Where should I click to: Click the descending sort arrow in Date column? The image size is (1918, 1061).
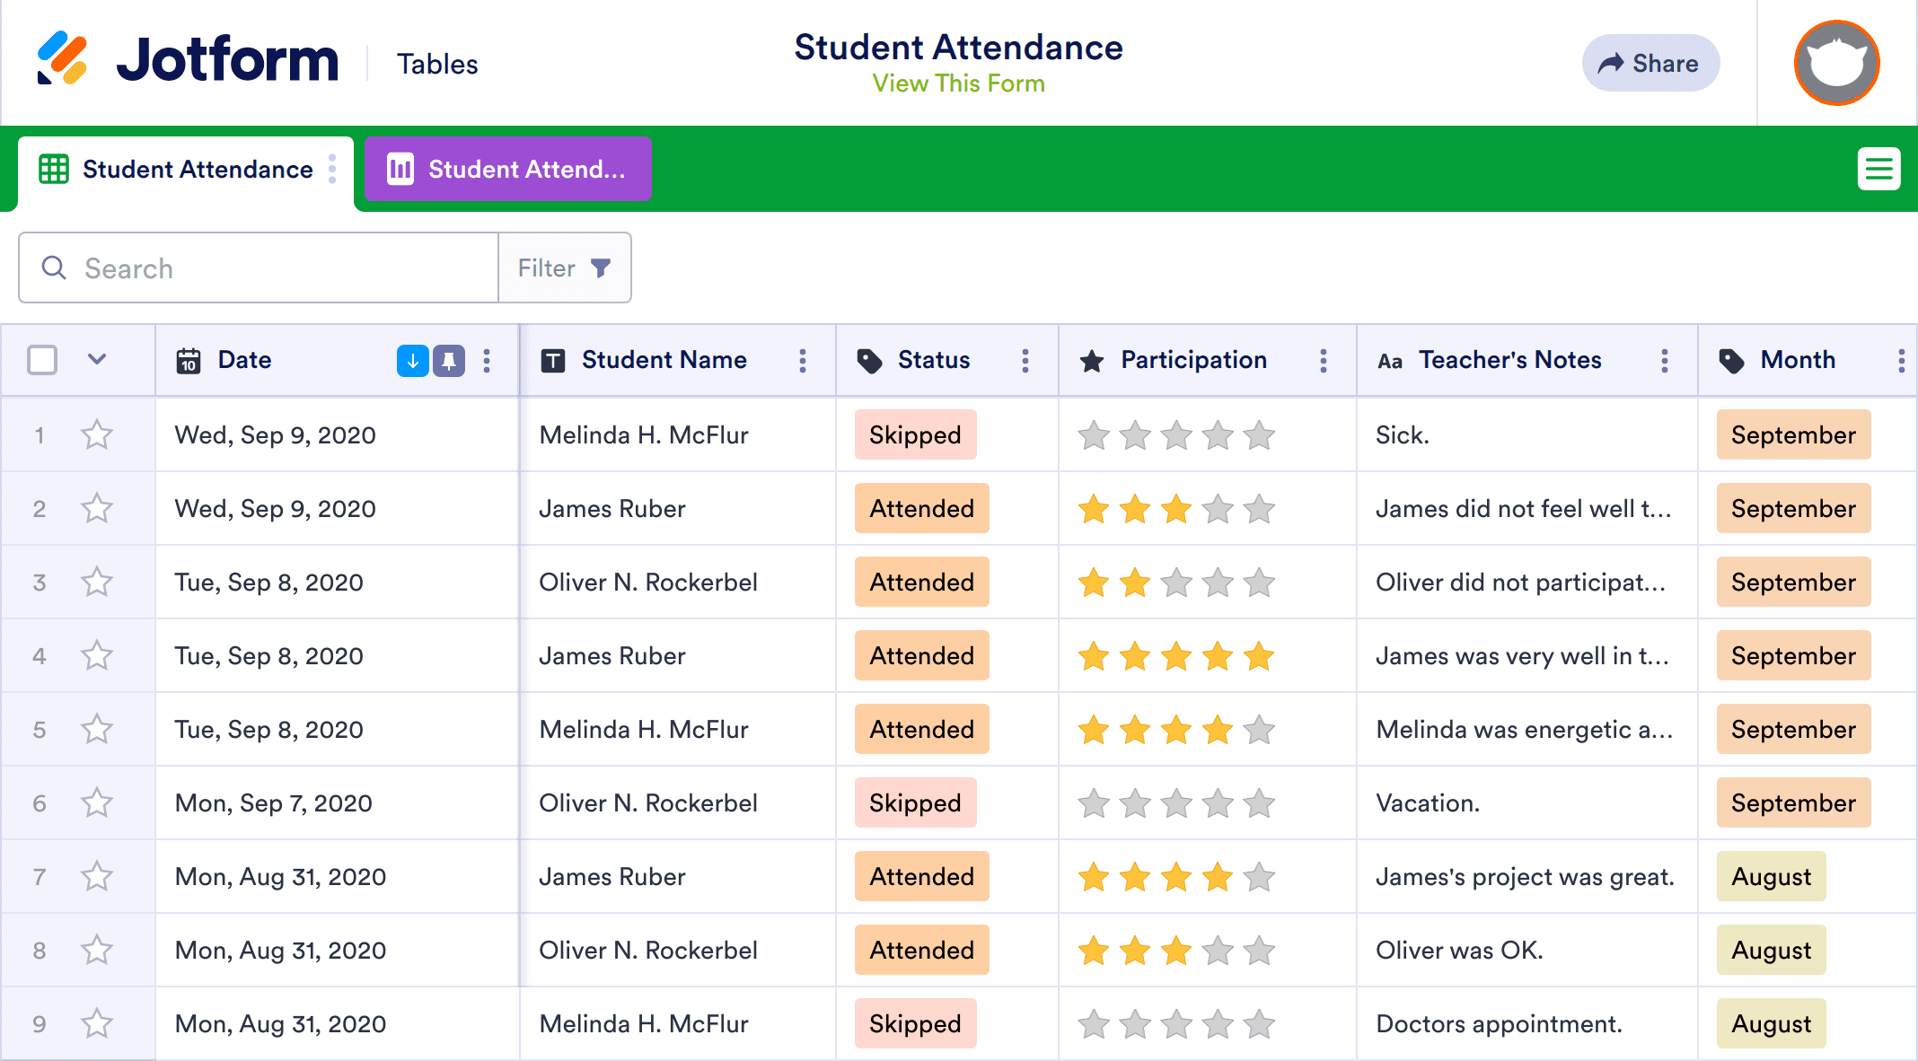coord(413,361)
